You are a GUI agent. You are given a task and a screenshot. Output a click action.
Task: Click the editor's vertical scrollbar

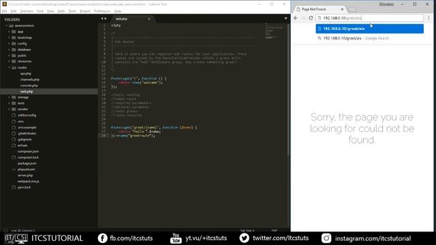click(288, 89)
